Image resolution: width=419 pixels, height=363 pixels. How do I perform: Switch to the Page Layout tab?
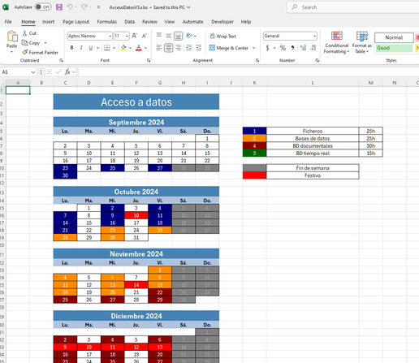click(x=76, y=22)
